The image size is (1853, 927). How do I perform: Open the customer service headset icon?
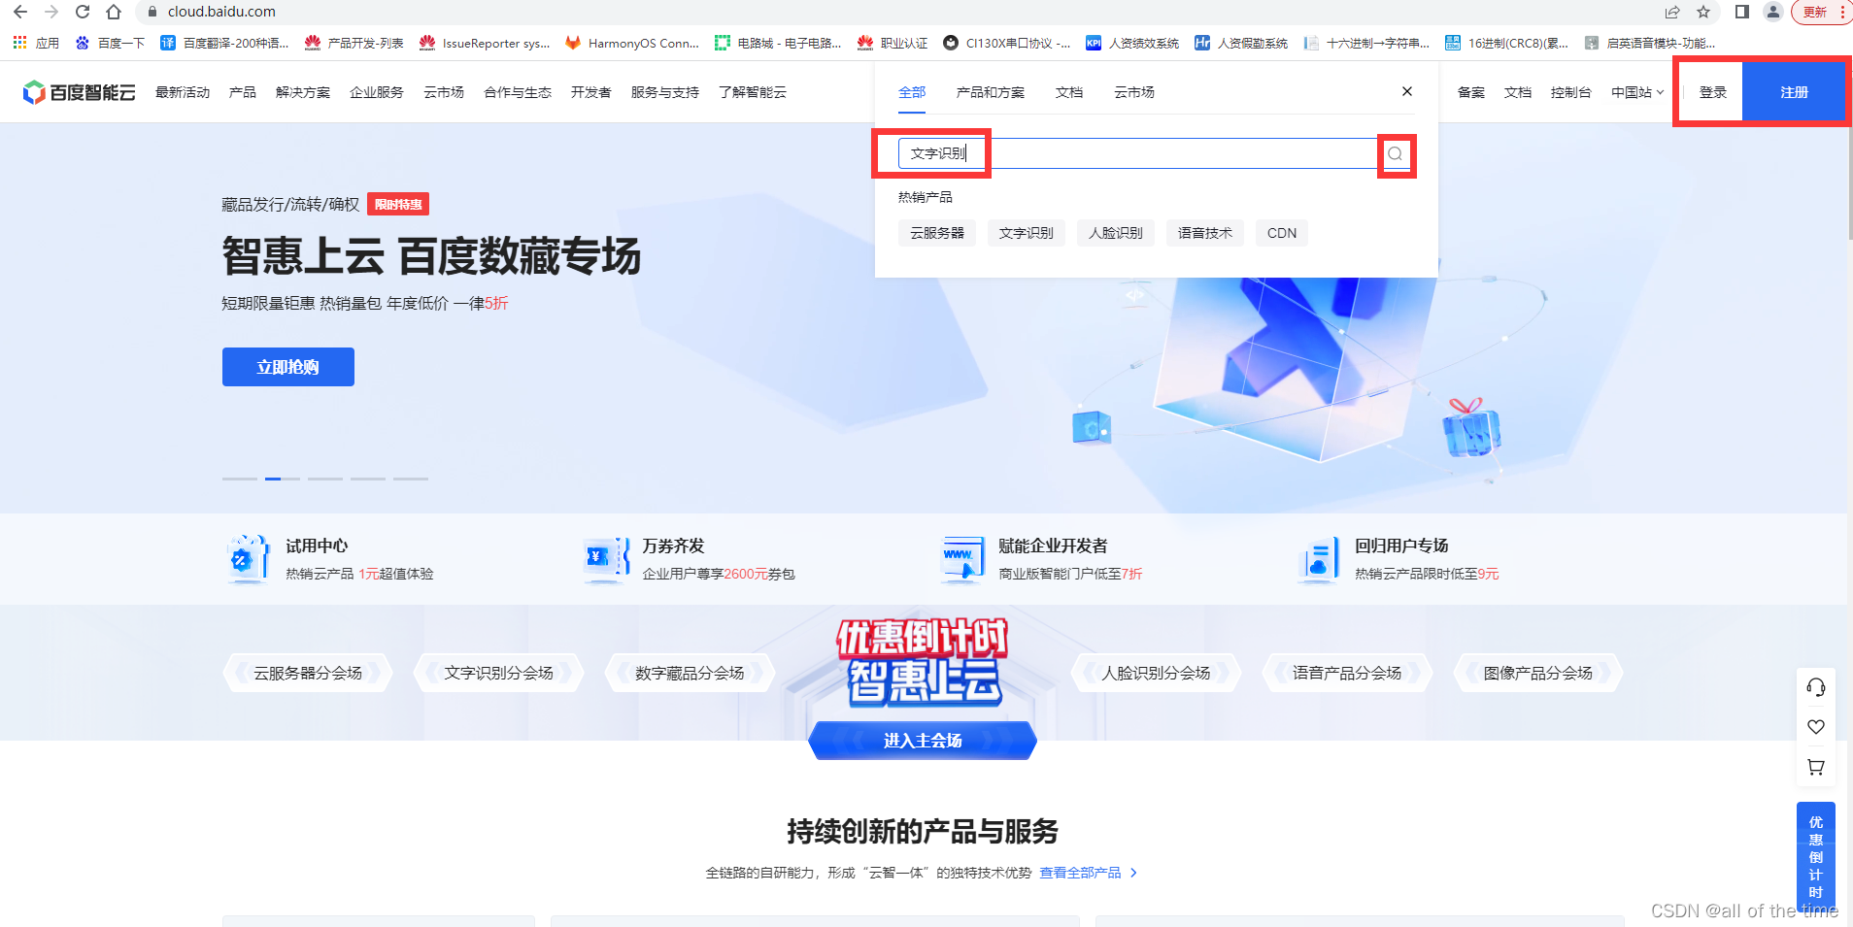point(1816,687)
